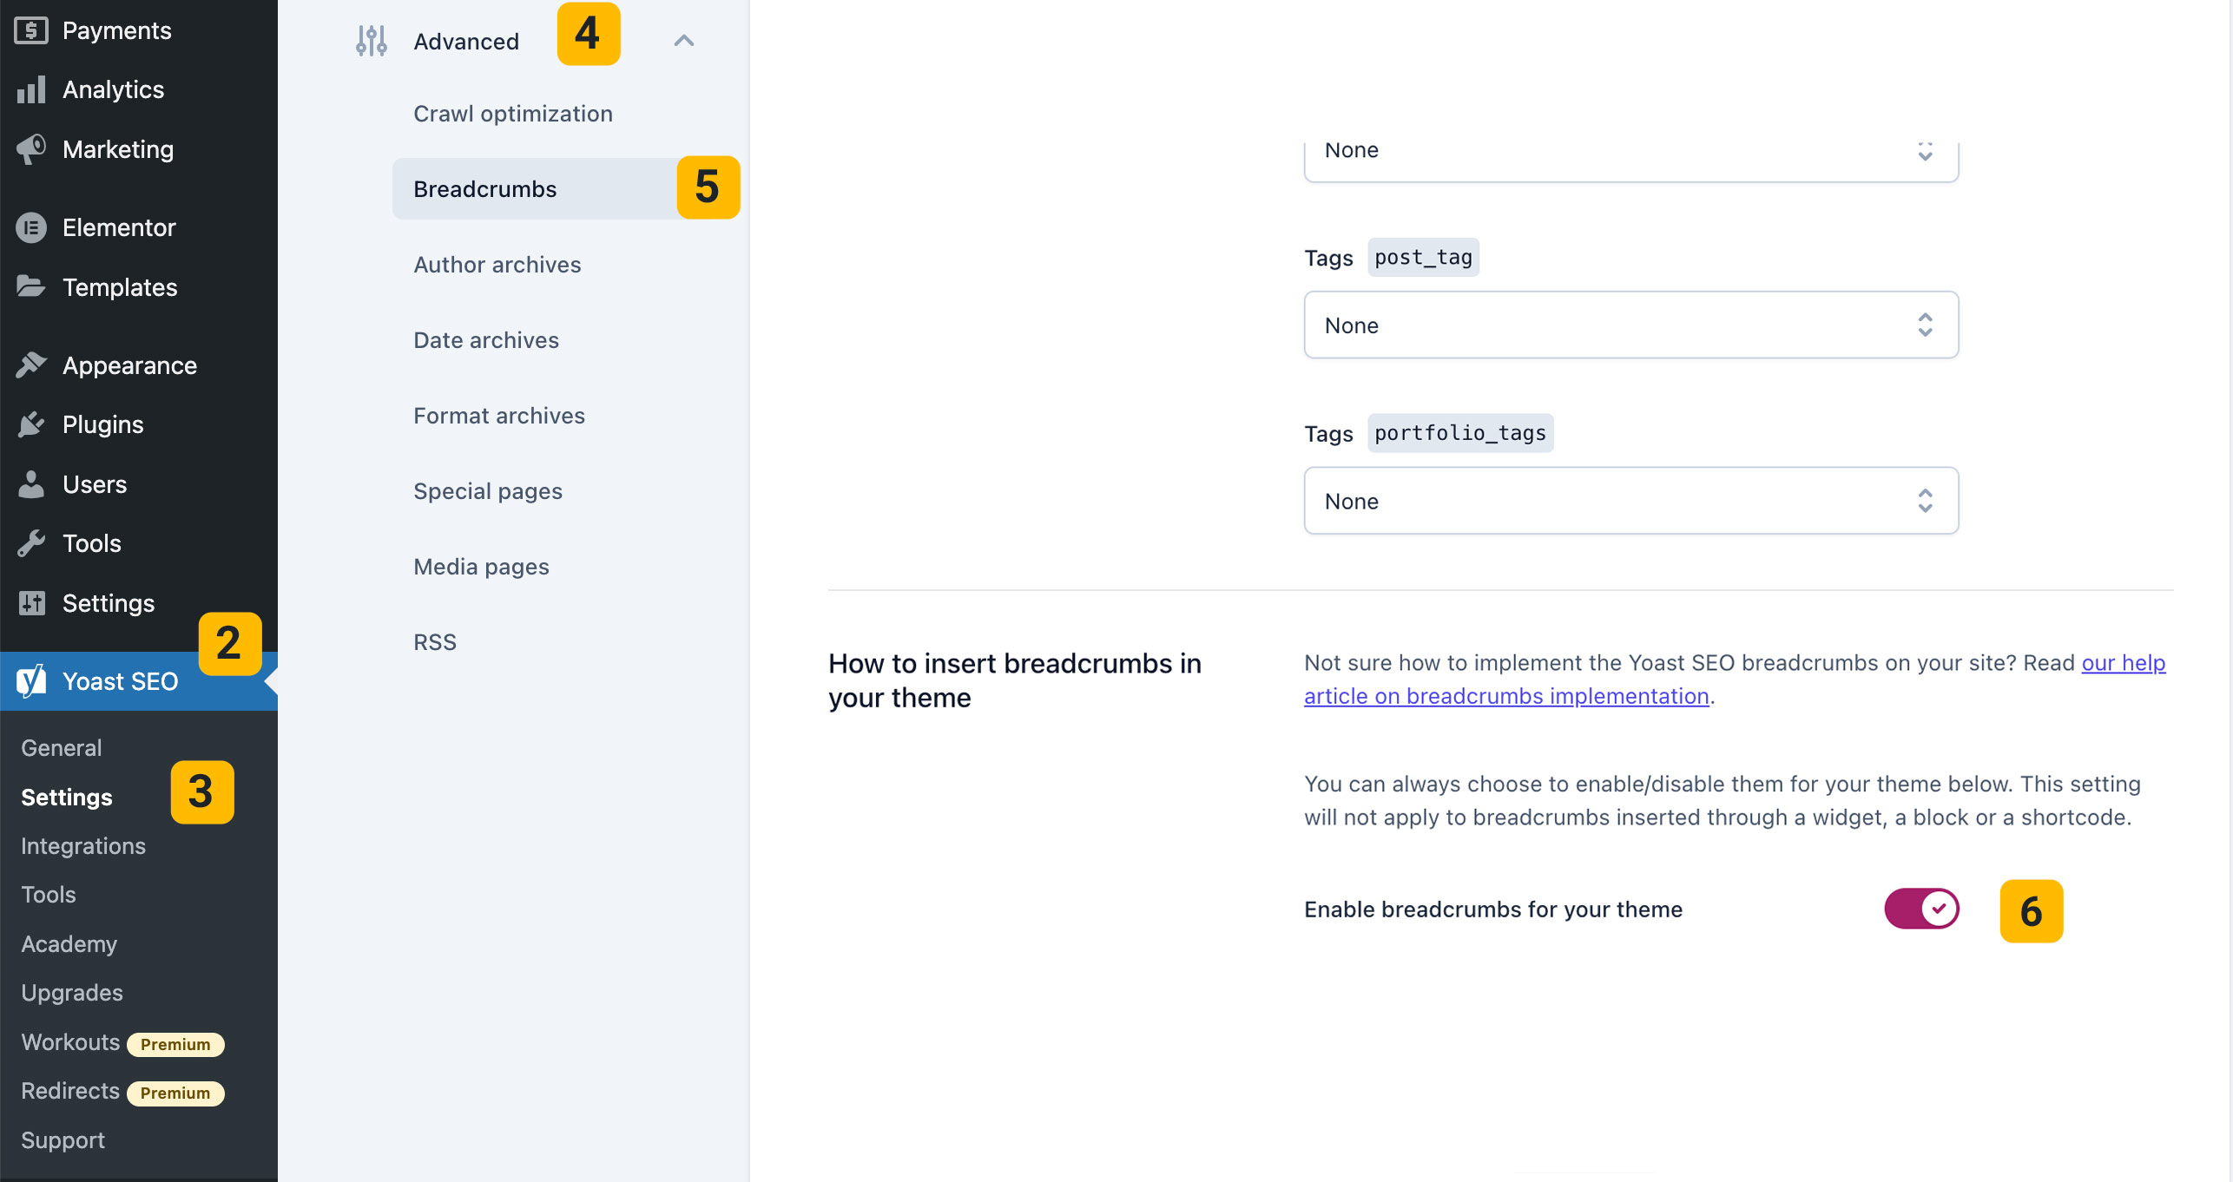Viewport: 2233px width, 1182px height.
Task: Disable breadcrumbs for your theme toggle
Action: click(x=1920, y=909)
